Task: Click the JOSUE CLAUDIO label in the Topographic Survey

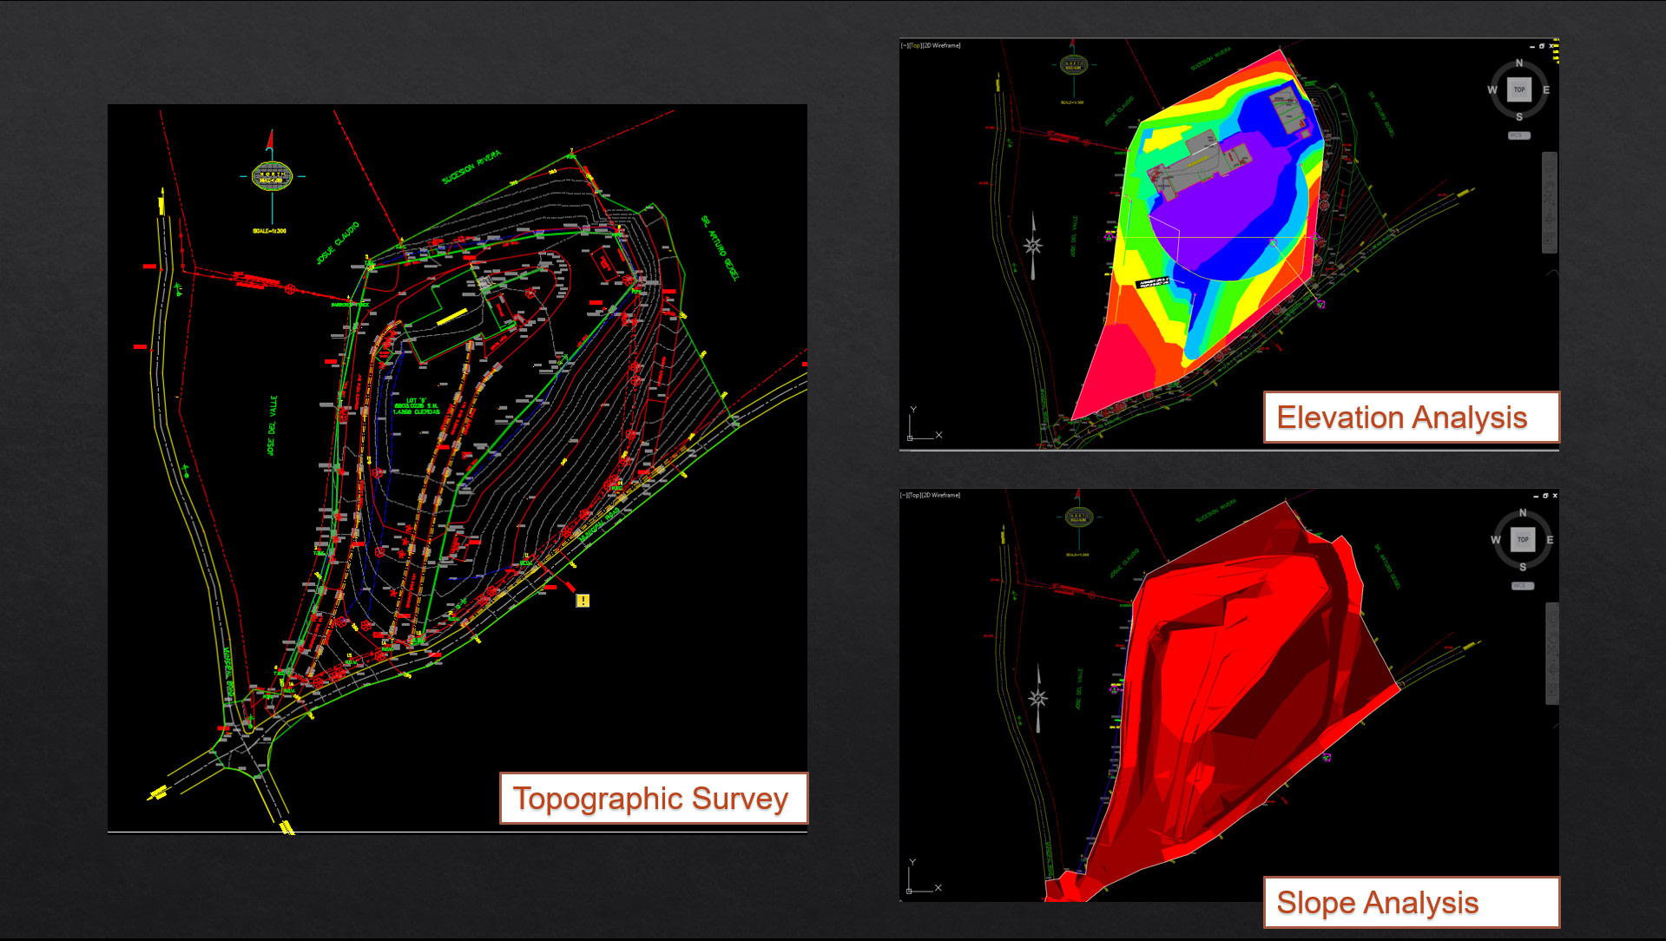Action: pos(338,244)
